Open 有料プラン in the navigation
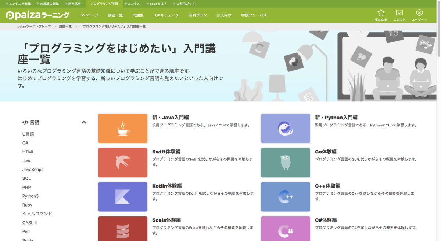The image size is (441, 241). click(198, 15)
